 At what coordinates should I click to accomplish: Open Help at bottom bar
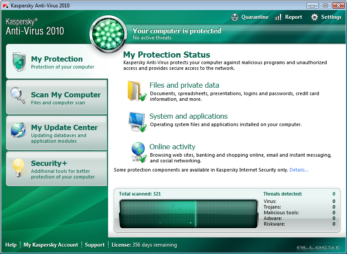[x=11, y=245]
